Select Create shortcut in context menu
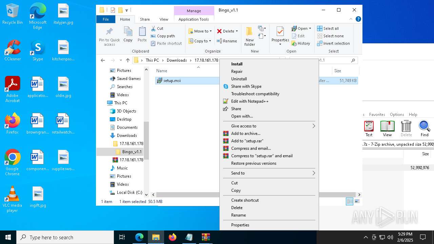The image size is (434, 244). [x=269, y=200]
